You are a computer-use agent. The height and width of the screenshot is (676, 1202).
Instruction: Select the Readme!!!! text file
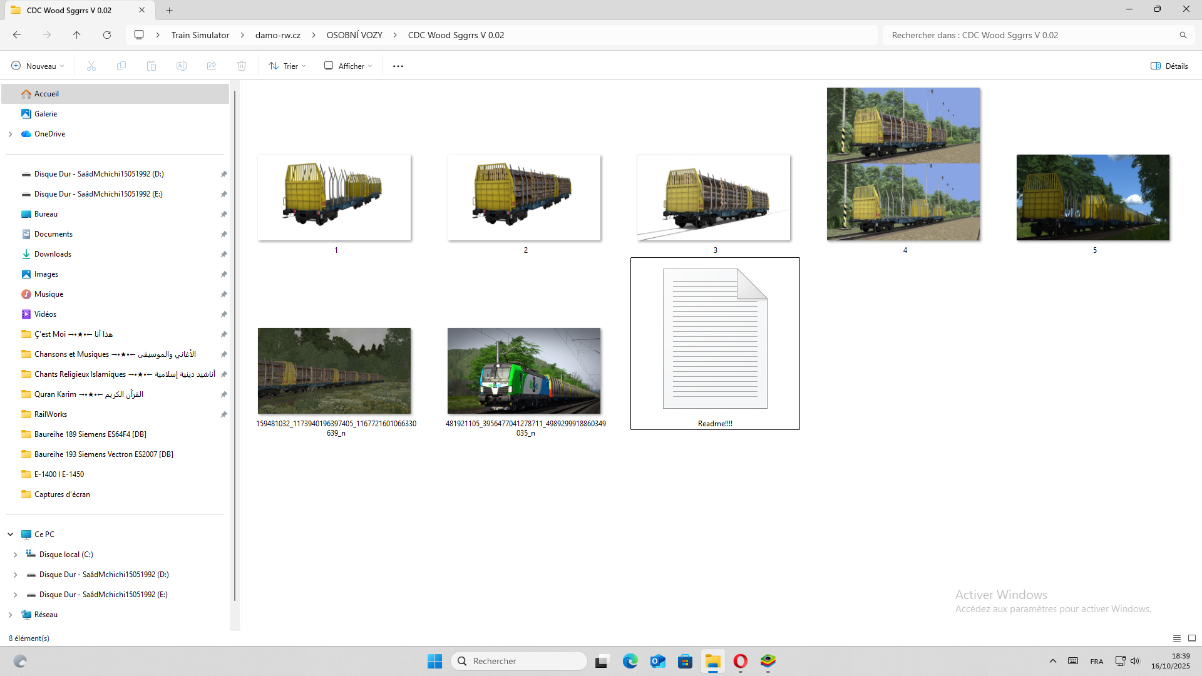click(x=715, y=343)
